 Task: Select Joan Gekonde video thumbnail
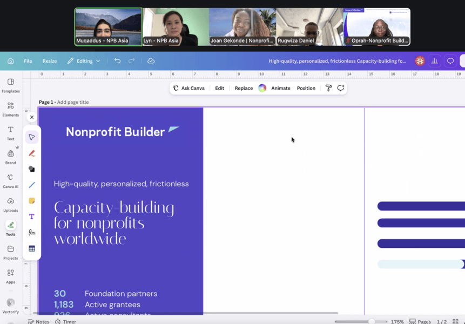click(x=242, y=26)
